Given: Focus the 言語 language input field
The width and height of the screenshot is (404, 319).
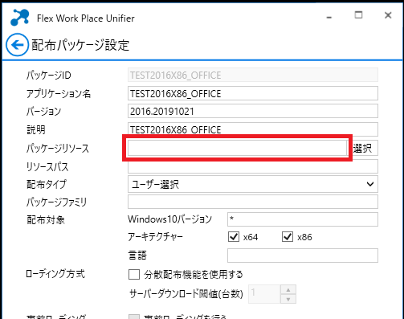Looking at the screenshot, I should (x=303, y=256).
